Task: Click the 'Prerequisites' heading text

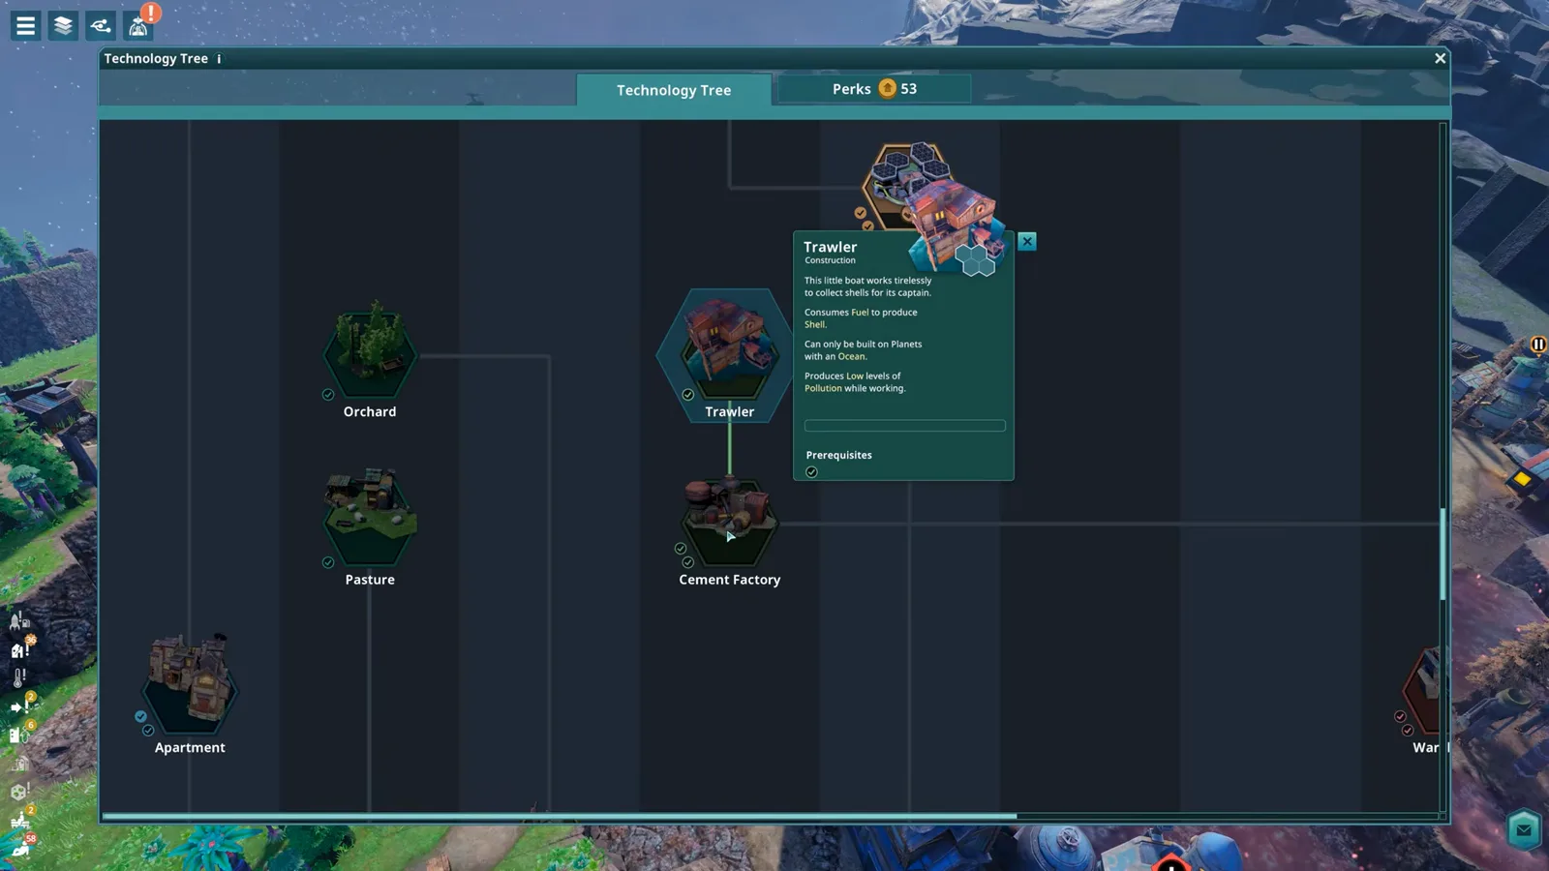Action: click(x=838, y=455)
